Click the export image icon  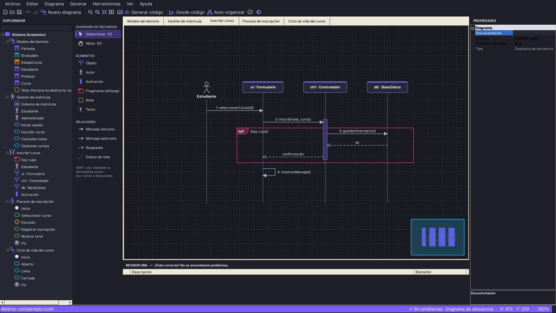tap(120, 12)
